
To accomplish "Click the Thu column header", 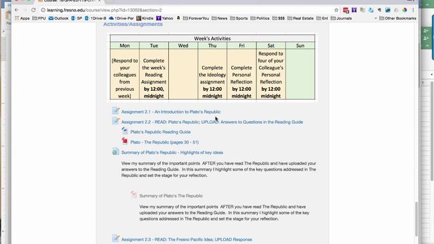I will (212, 45).
